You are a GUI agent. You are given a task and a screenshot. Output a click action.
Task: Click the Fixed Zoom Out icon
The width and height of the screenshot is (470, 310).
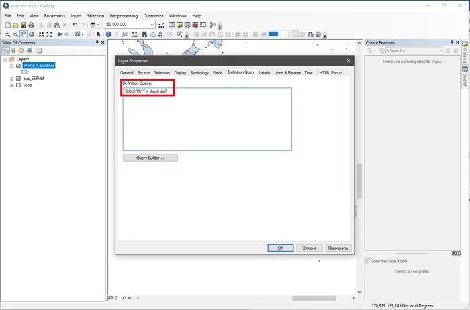[x=49, y=34]
